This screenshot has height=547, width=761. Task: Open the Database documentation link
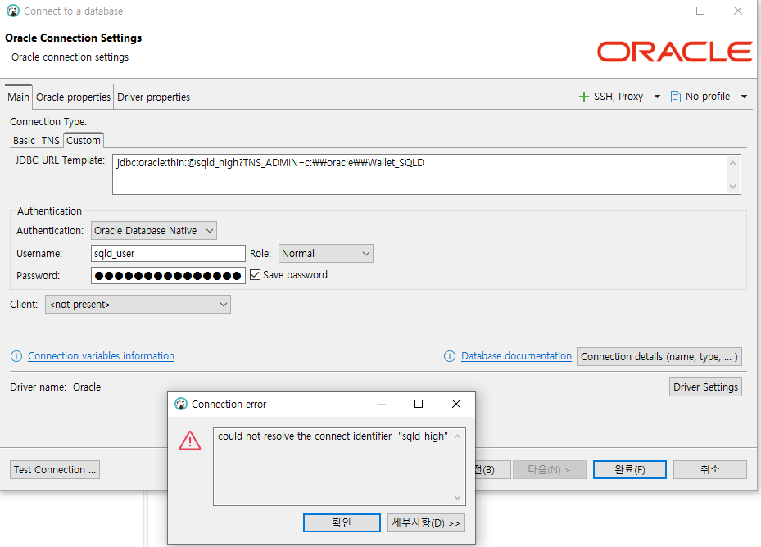click(x=516, y=356)
